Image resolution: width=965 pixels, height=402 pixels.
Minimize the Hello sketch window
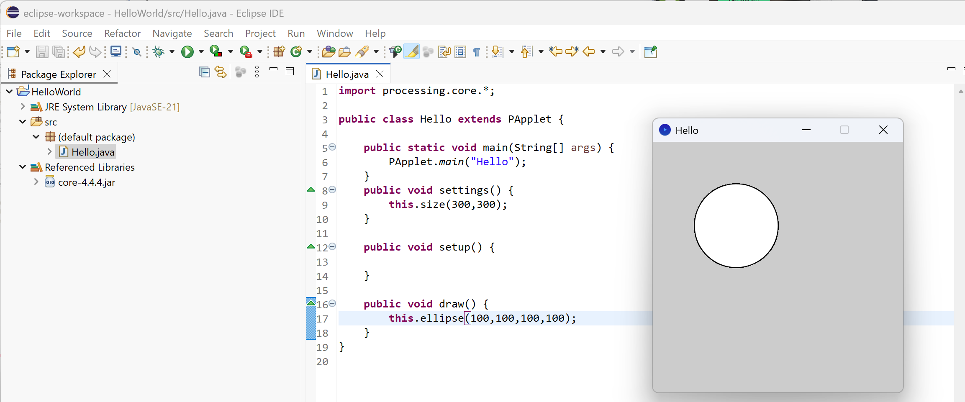click(x=806, y=130)
